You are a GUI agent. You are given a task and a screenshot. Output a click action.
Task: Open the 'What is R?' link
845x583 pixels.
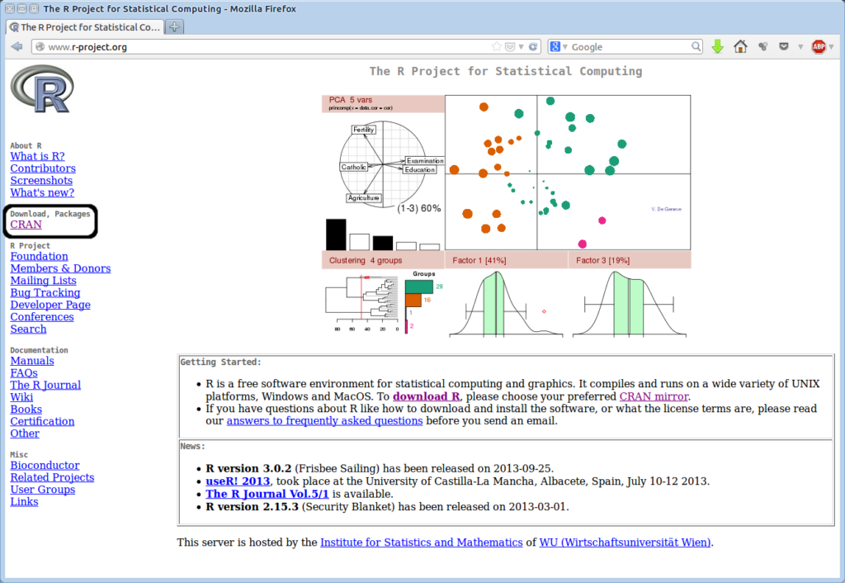(37, 156)
